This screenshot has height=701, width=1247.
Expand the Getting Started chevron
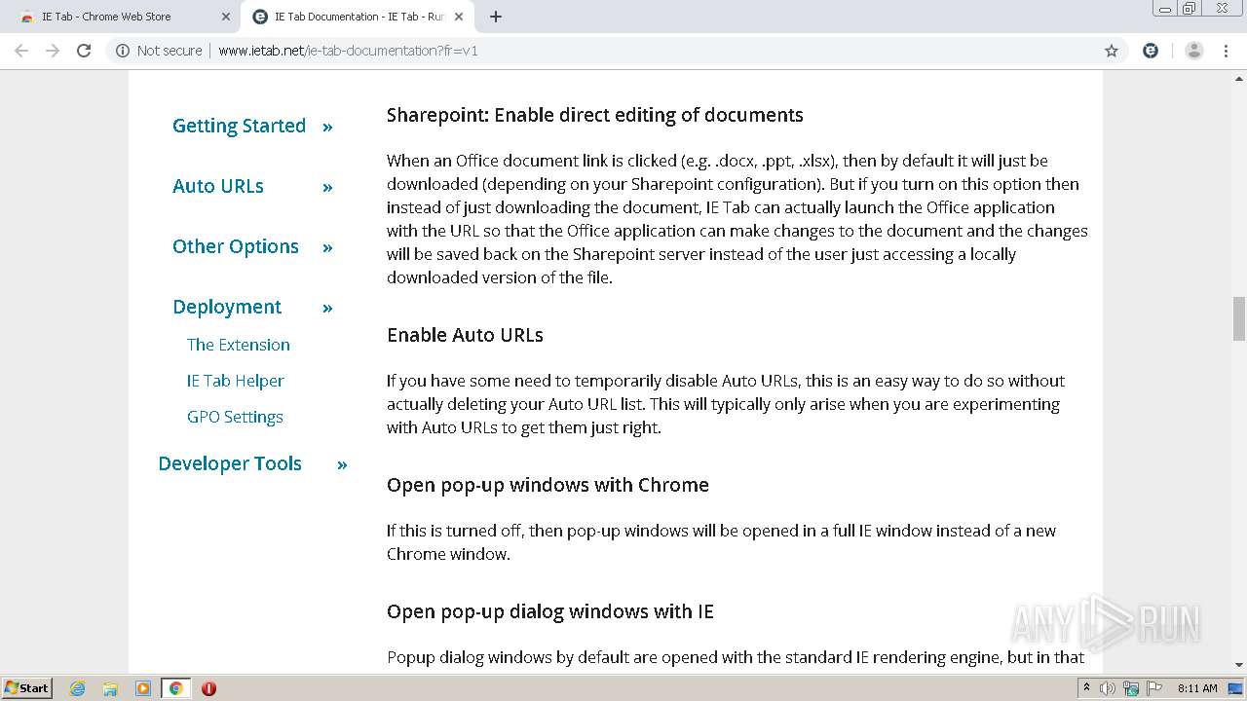click(327, 127)
